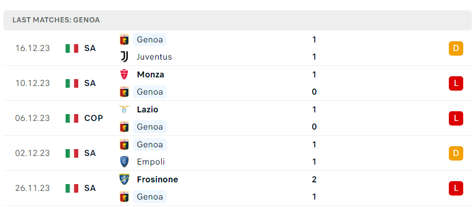Click the Lazio eagle logo

[x=124, y=110]
